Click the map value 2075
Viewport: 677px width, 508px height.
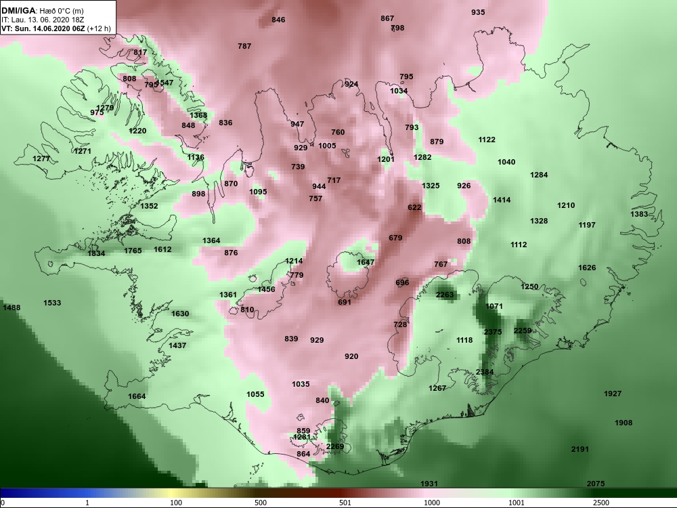[596, 484]
